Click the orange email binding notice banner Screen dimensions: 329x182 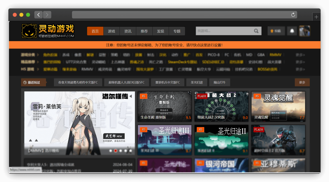164,45
